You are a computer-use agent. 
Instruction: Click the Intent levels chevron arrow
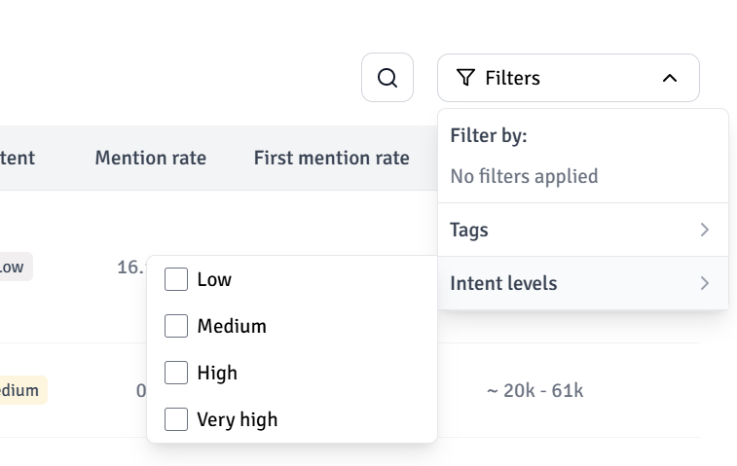pos(705,283)
